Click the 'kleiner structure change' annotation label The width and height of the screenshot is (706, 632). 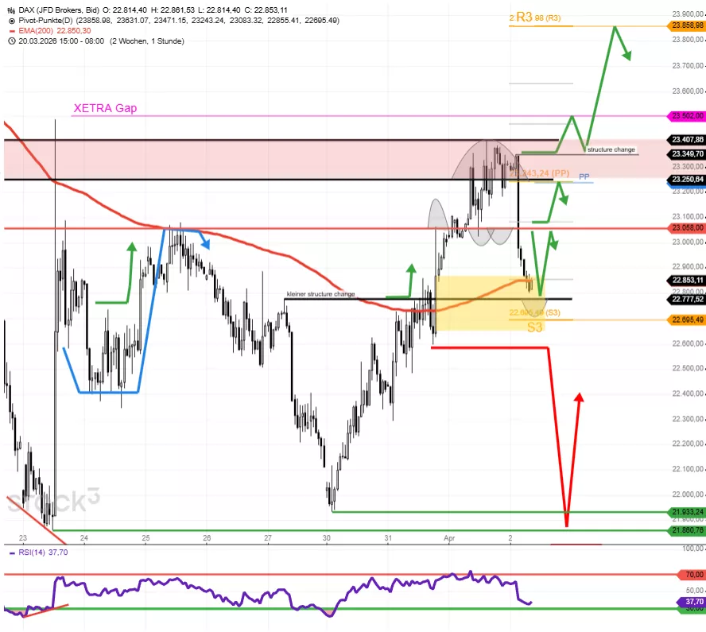click(320, 294)
